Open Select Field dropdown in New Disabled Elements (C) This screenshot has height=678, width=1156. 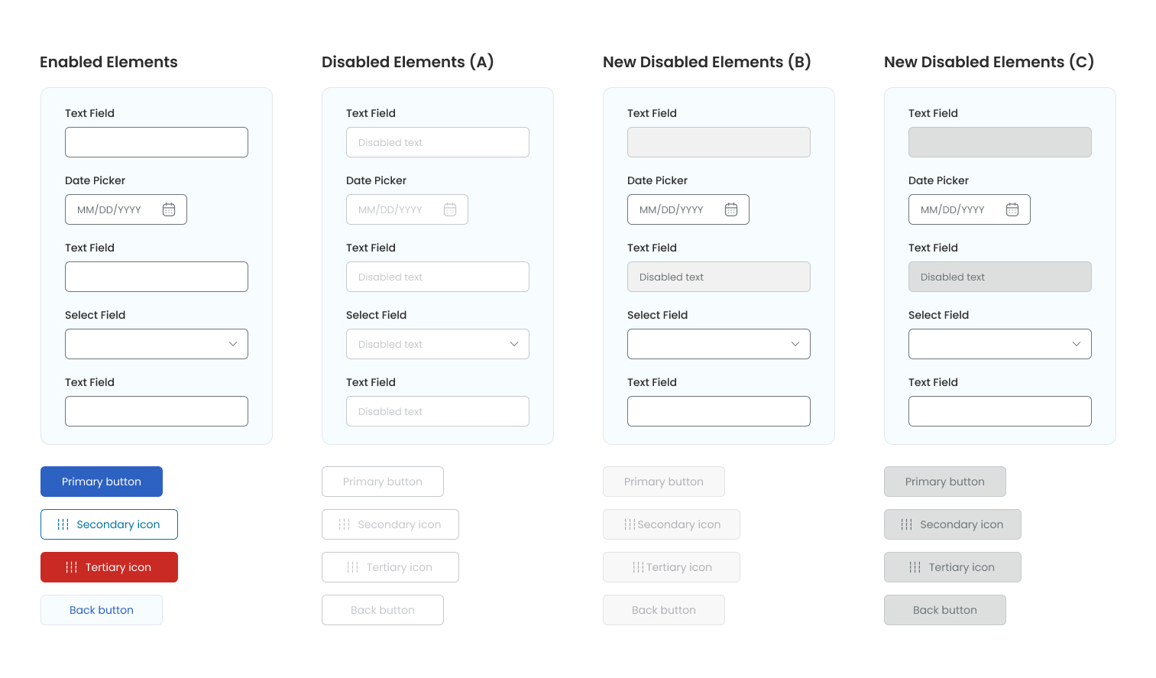1077,344
